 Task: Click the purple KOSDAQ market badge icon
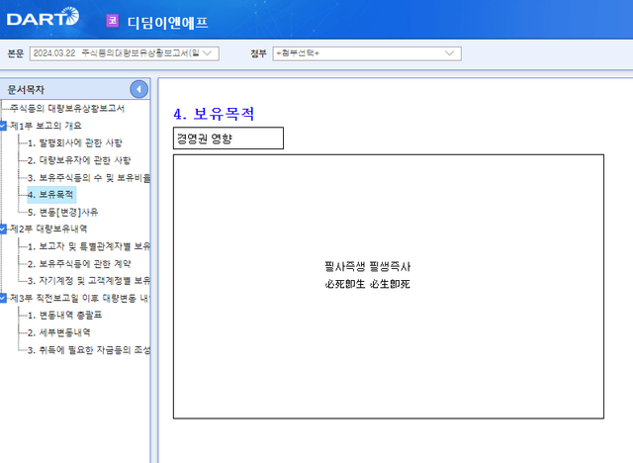112,19
